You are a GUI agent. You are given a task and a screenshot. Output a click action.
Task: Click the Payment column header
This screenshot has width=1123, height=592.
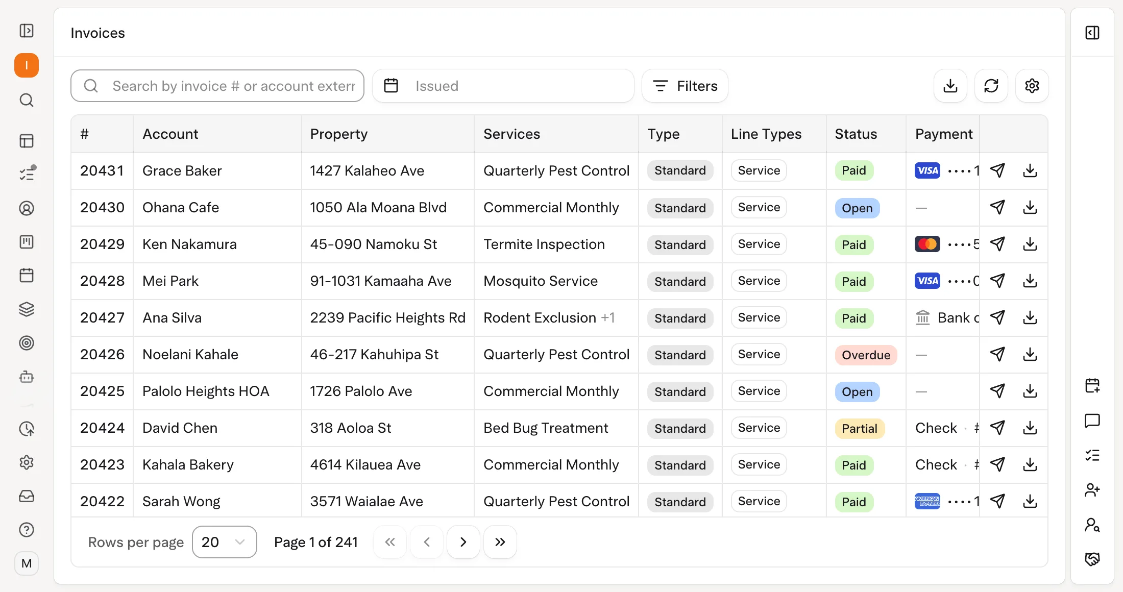[944, 134]
